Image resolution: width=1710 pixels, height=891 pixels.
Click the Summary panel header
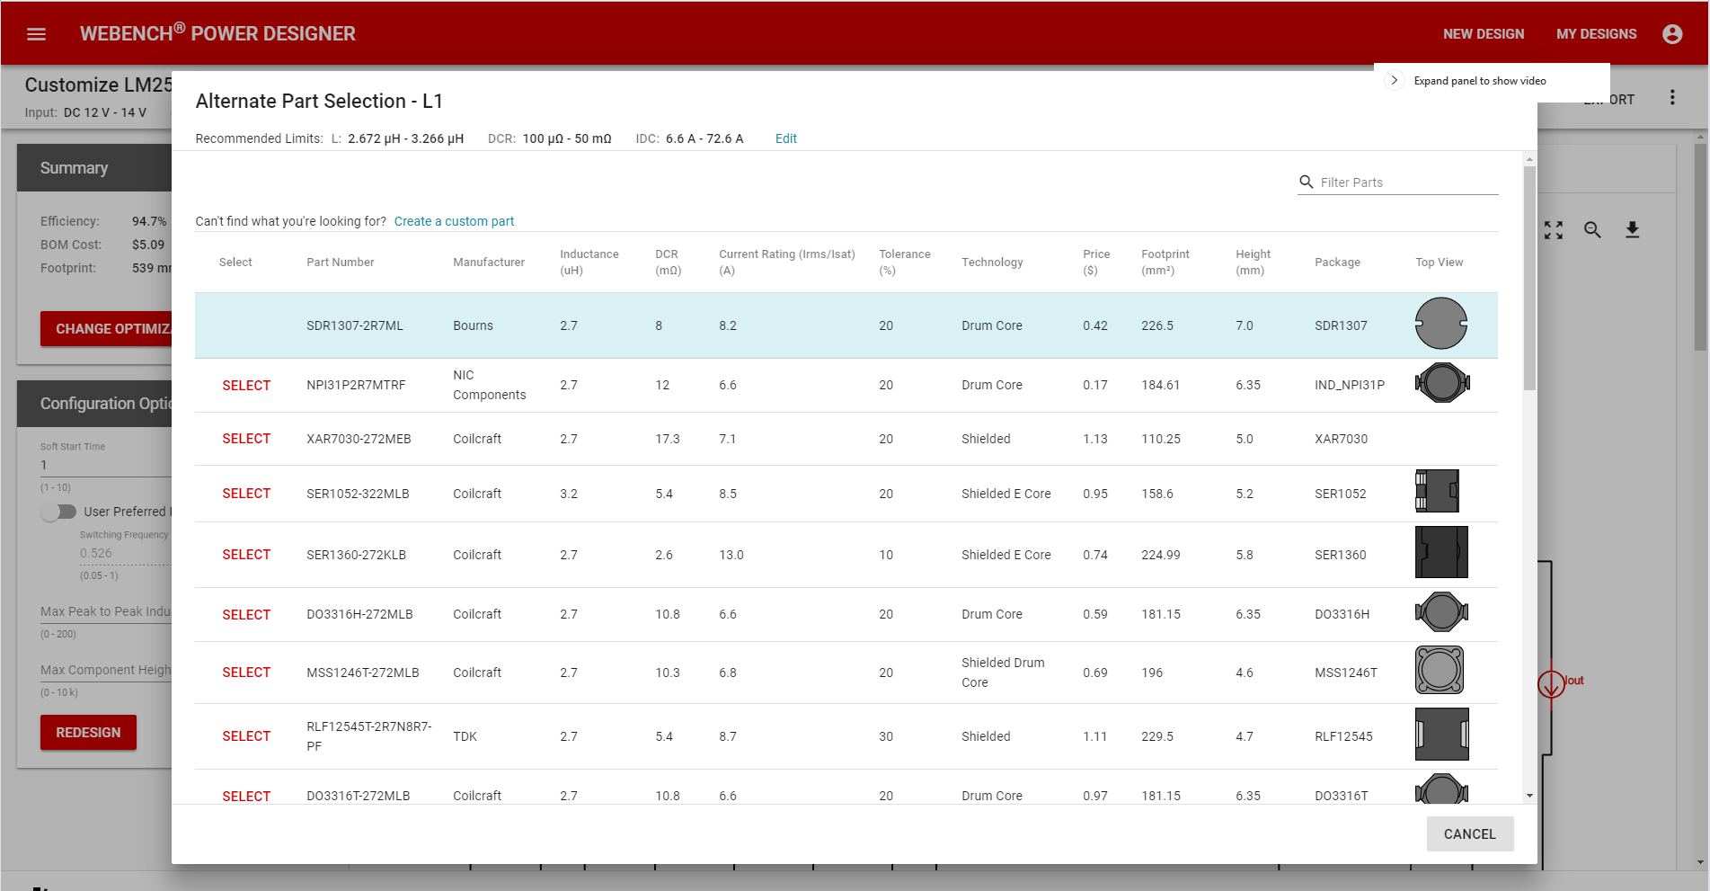pyautogui.click(x=94, y=168)
